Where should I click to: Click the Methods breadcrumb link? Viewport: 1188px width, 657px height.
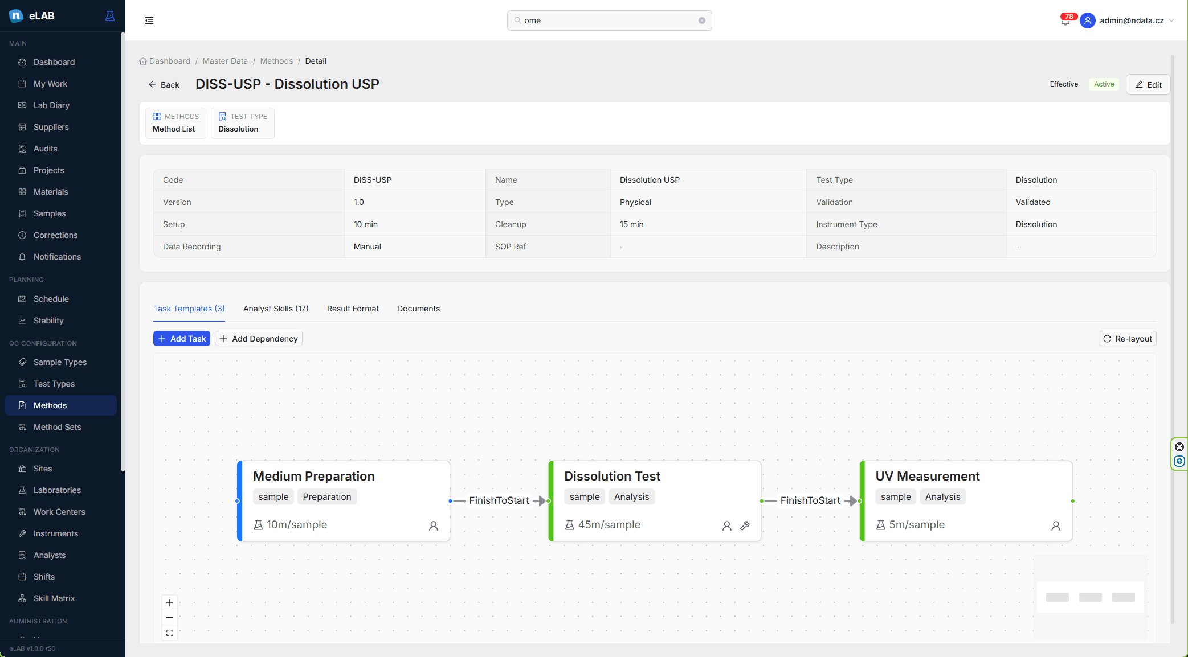pos(276,61)
